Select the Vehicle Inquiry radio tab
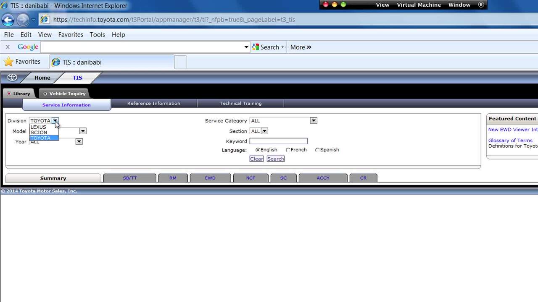 pyautogui.click(x=65, y=94)
